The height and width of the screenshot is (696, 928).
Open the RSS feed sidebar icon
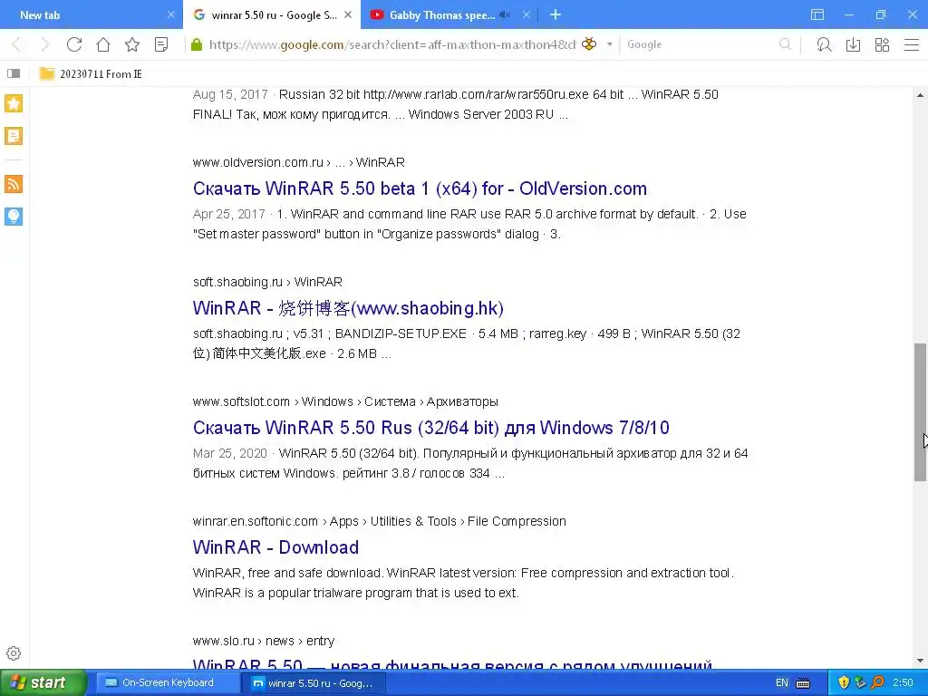(14, 184)
